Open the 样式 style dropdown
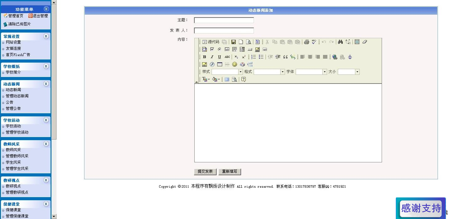Viewport: 452px width, 219px height. tap(227, 72)
